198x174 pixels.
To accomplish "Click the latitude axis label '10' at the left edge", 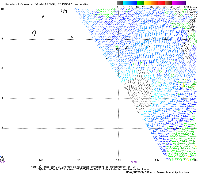I will pyautogui.click(x=2, y=9).
